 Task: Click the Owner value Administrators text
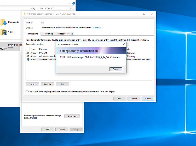point(66,28)
